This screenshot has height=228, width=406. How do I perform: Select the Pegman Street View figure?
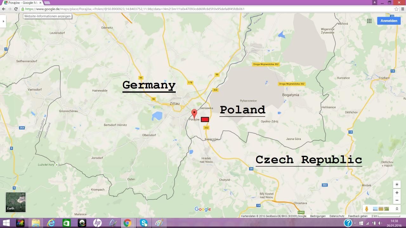click(x=367, y=208)
